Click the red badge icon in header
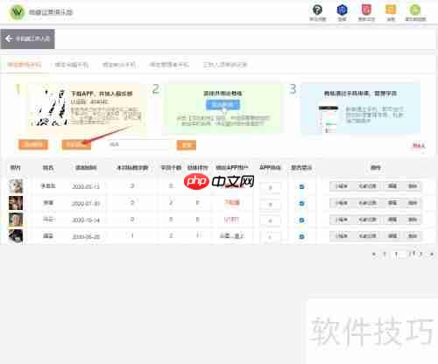 (366, 10)
